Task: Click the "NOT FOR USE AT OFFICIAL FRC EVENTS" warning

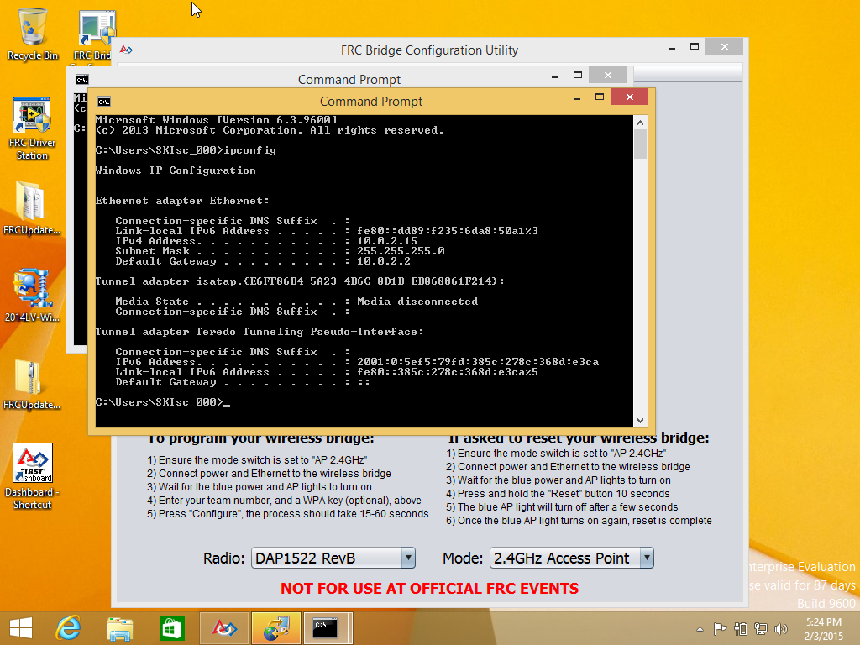Action: (x=429, y=589)
